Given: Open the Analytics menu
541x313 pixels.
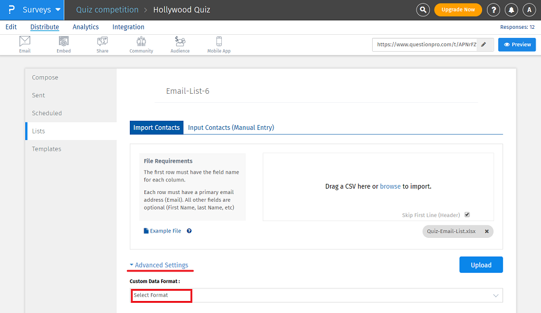Looking at the screenshot, I should (85, 27).
